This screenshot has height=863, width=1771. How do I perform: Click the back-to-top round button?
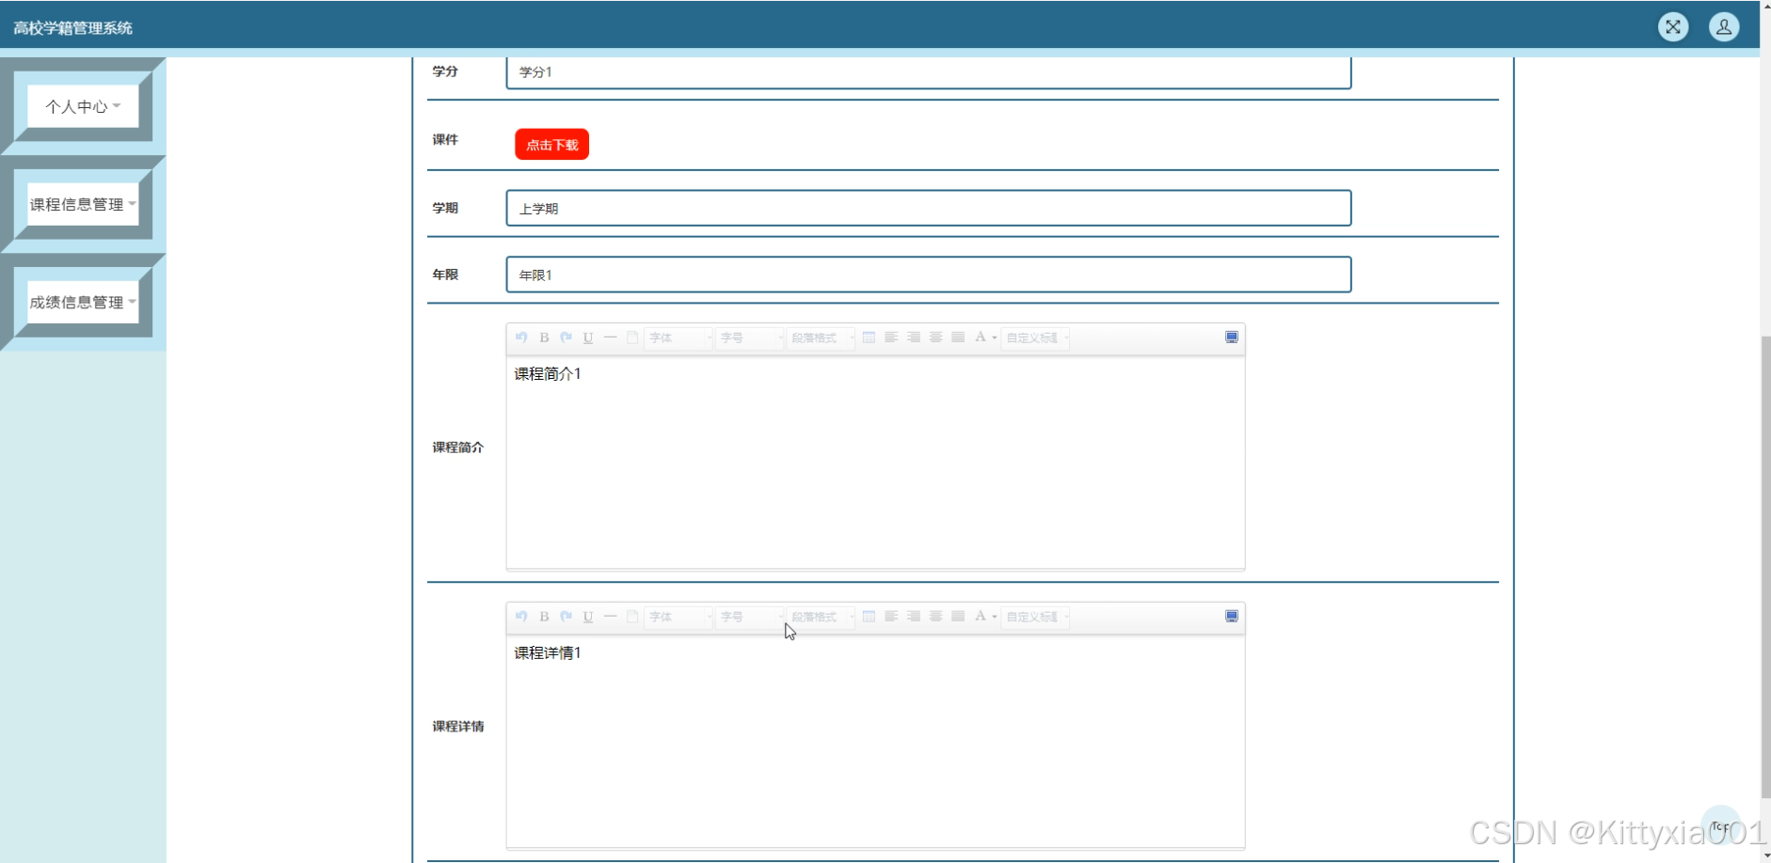click(x=1721, y=825)
